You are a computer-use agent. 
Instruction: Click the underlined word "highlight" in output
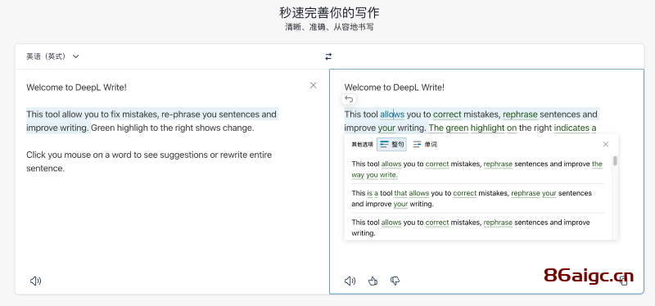click(487, 128)
